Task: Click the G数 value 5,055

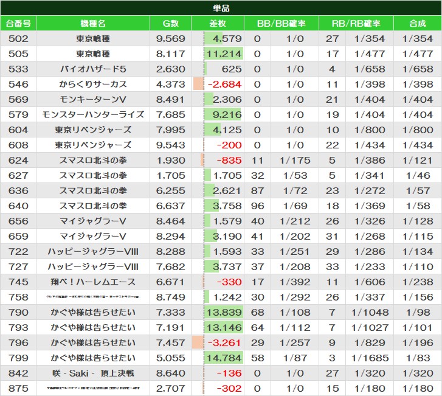Action: pyautogui.click(x=171, y=358)
